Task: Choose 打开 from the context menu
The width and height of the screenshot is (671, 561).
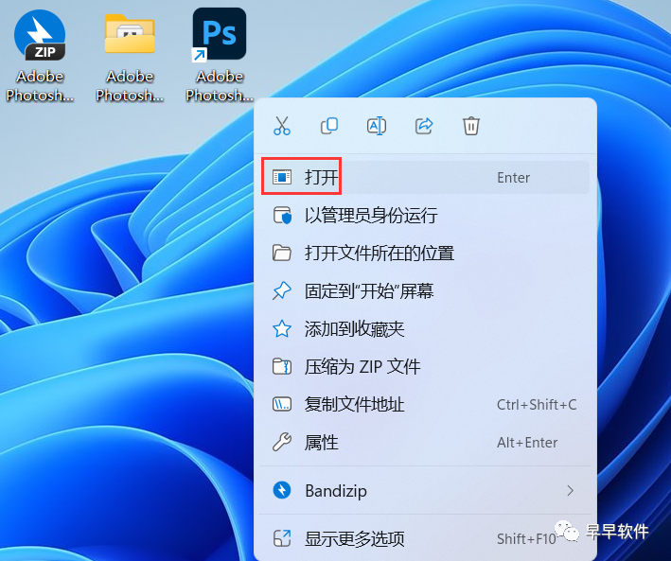Action: (x=425, y=177)
